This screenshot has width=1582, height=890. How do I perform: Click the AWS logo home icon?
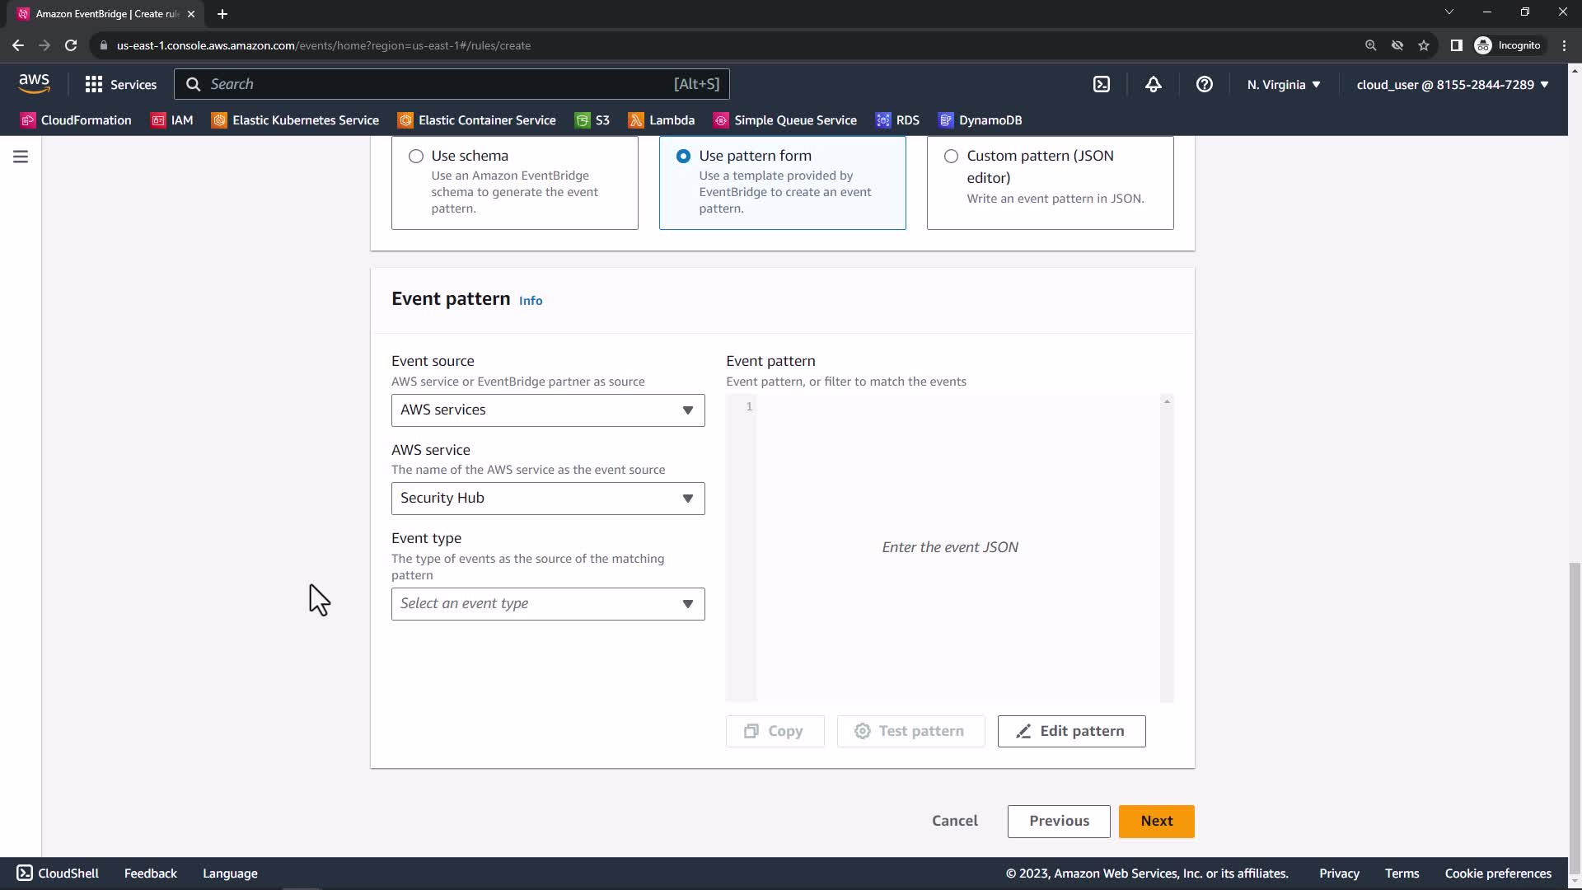pyautogui.click(x=34, y=83)
